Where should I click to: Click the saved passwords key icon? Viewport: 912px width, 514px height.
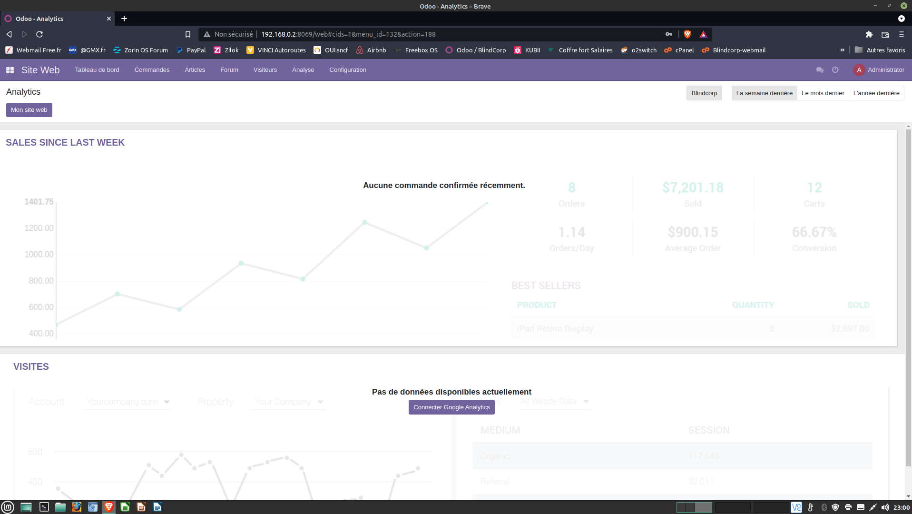coord(669,34)
